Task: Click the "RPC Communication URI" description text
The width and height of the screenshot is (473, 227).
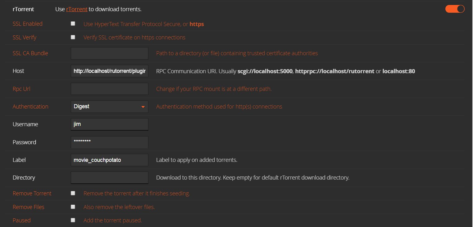Action: (286, 71)
